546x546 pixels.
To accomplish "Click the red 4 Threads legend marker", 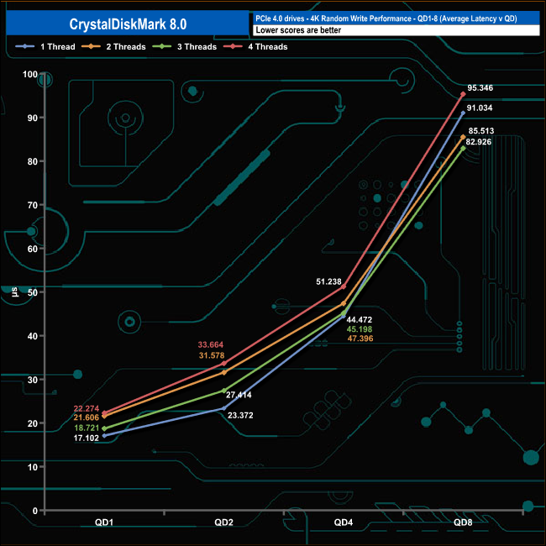I will coord(233,46).
